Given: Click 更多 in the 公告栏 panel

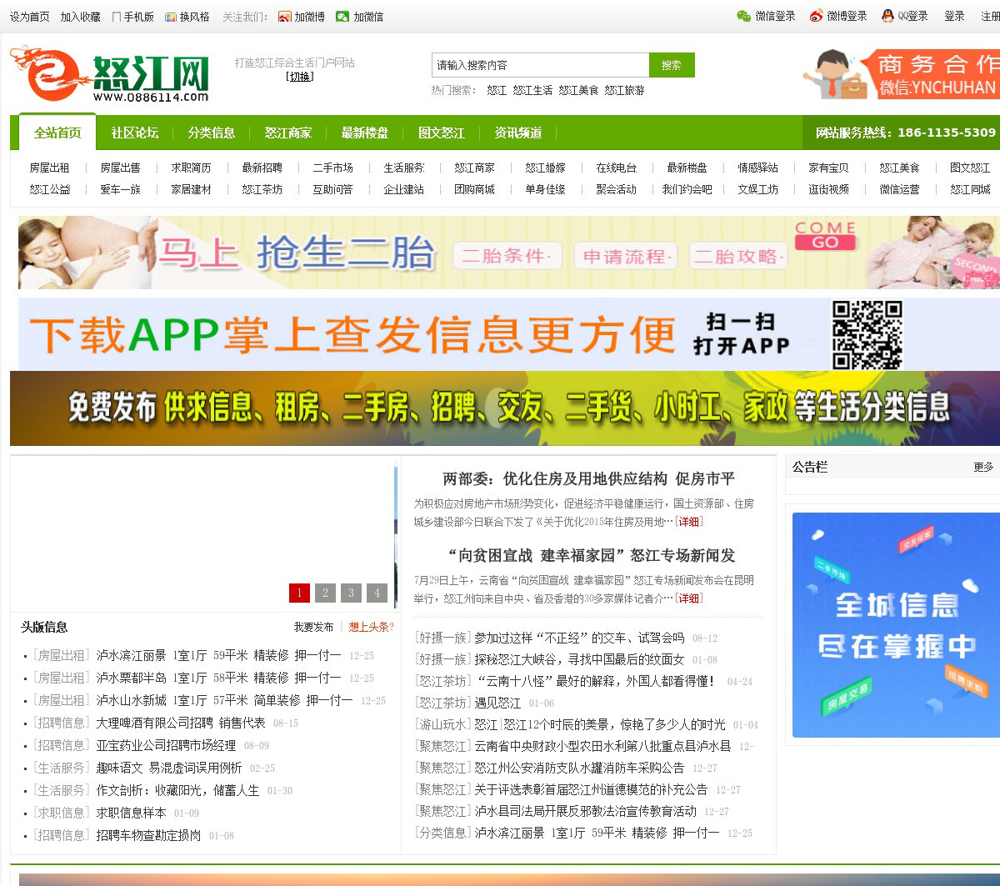Looking at the screenshot, I should tap(983, 468).
